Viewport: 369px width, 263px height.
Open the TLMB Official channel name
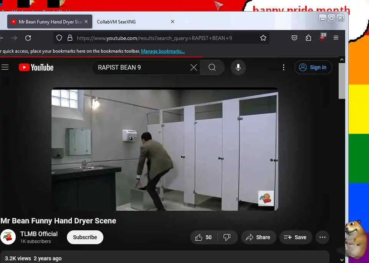39,234
